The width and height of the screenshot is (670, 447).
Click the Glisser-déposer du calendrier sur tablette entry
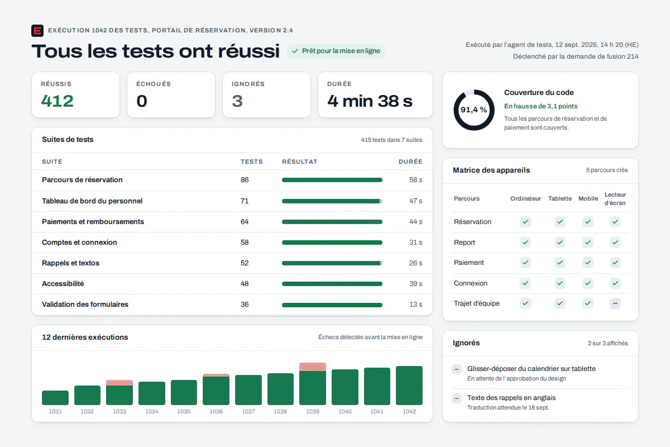pos(540,373)
